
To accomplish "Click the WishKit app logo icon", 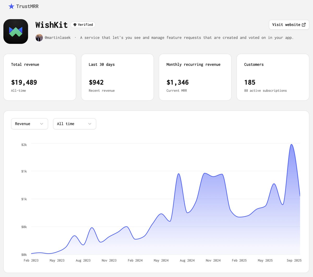I will click(16, 31).
